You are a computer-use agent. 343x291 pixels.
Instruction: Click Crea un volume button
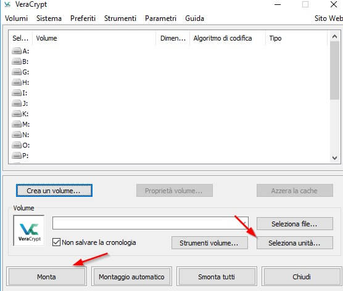(x=54, y=191)
